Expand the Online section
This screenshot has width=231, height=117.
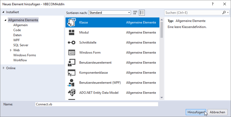(x=3, y=68)
